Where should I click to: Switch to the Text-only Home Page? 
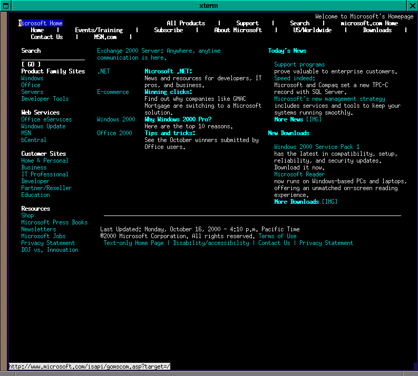click(x=133, y=243)
